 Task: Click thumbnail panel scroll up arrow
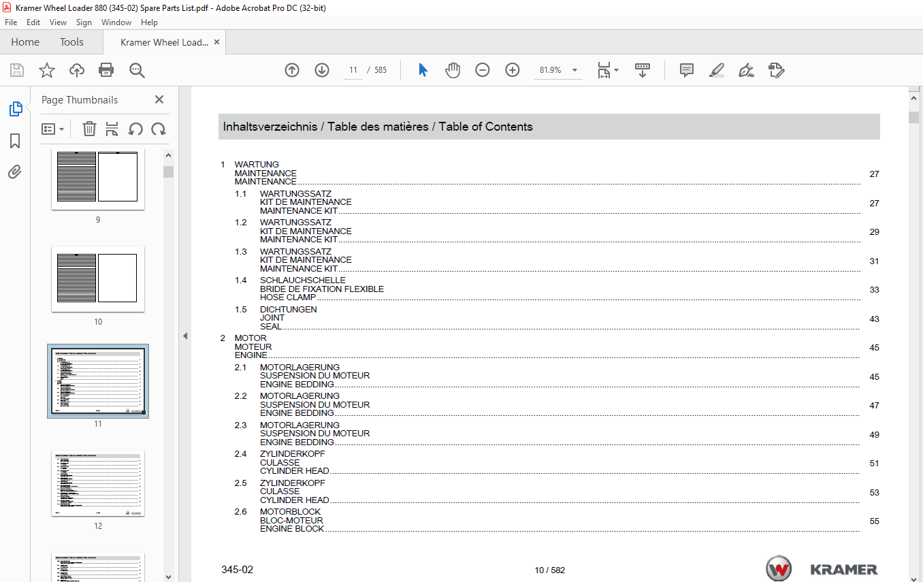pyautogui.click(x=168, y=155)
